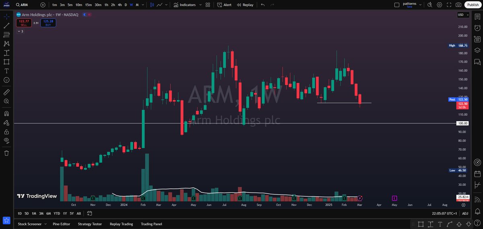483x229 pixels.
Task: Start bar Replay mode
Action: tap(246, 5)
